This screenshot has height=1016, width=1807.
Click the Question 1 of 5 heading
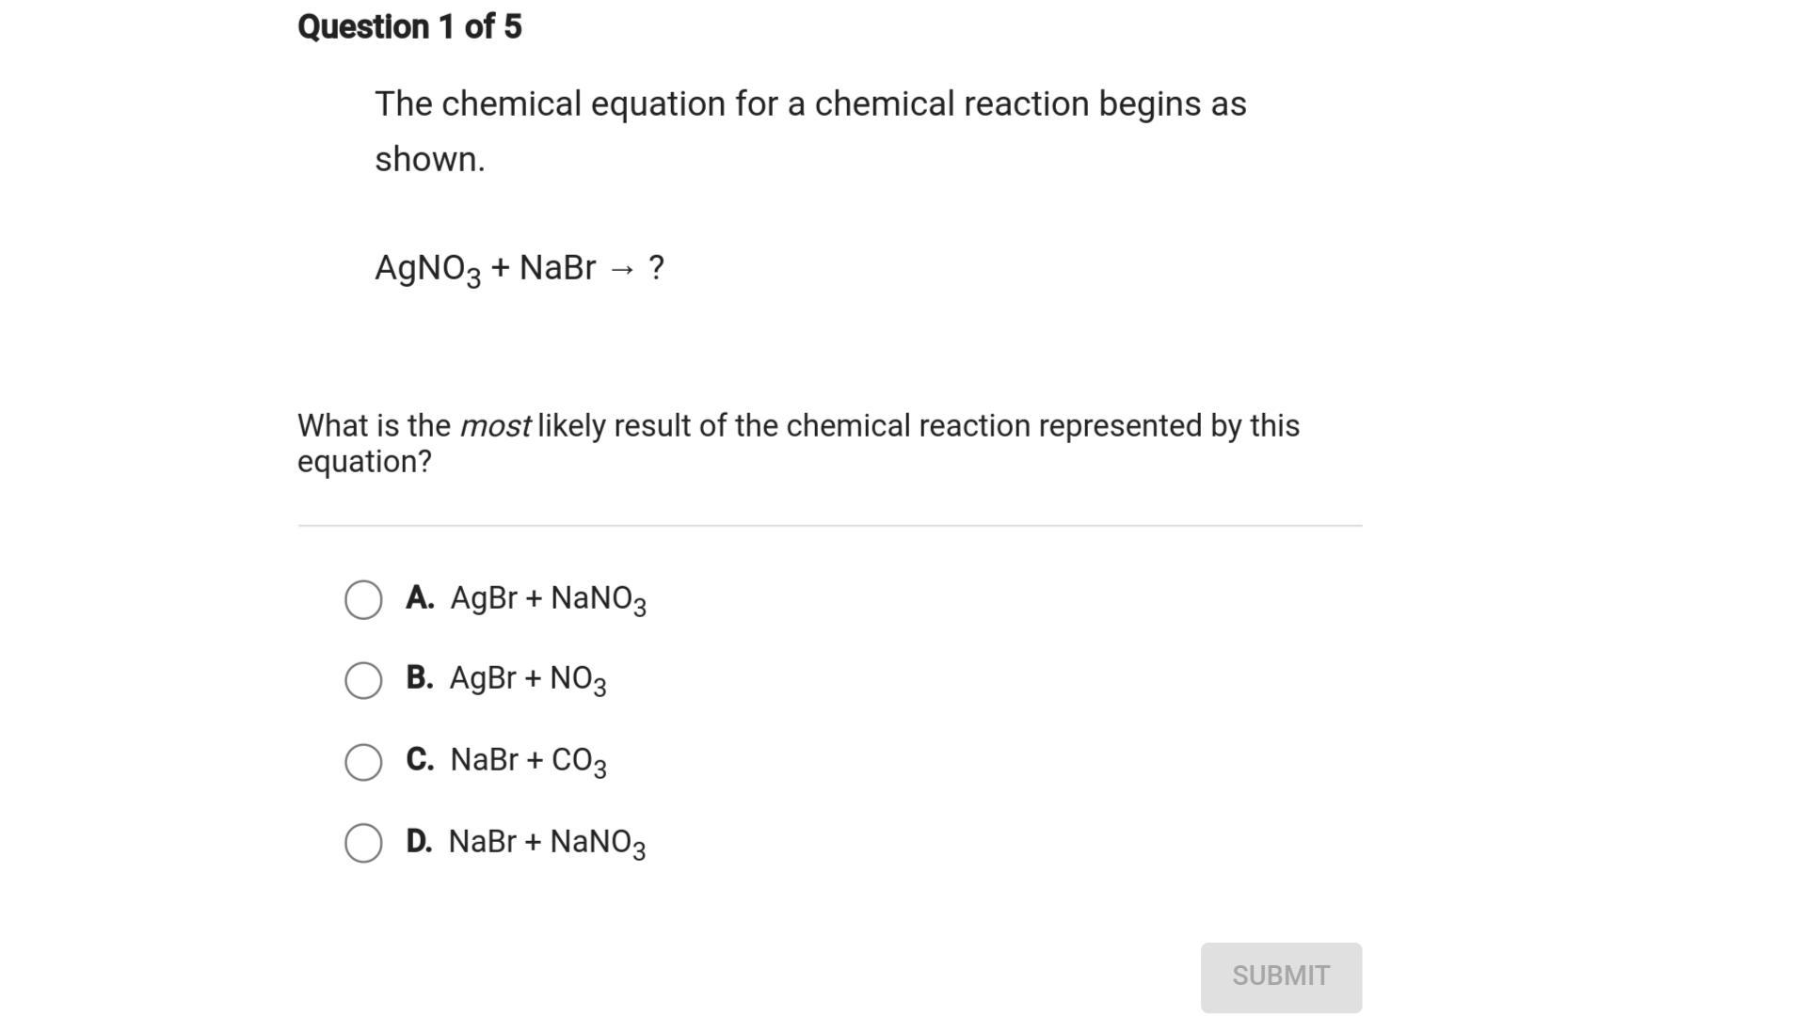[409, 27]
